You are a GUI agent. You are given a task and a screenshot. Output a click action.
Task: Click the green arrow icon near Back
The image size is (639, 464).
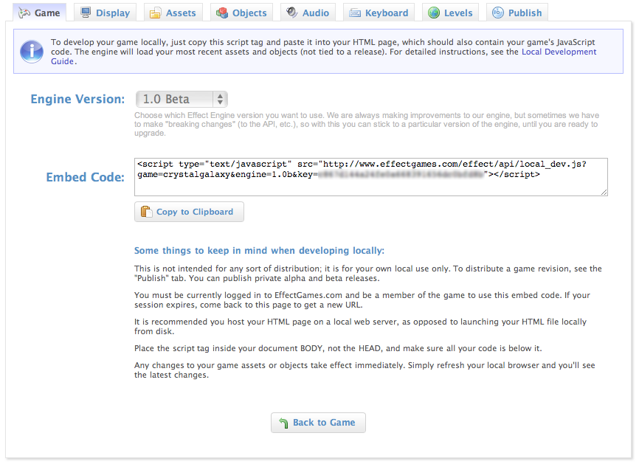(282, 423)
